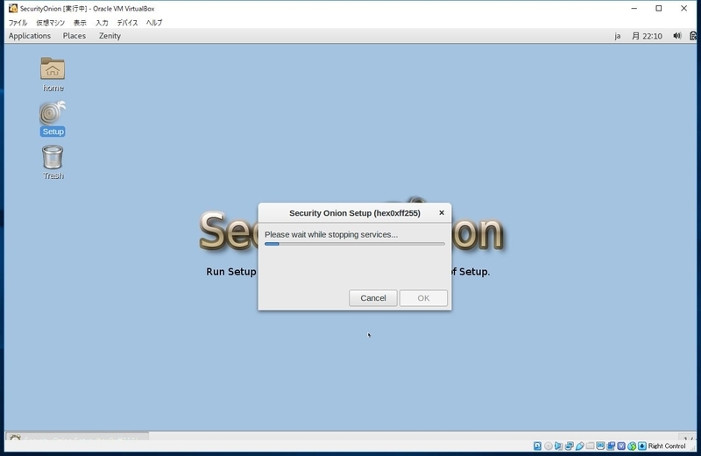Click the V virtualization features status icon
This screenshot has height=456, width=701.
click(x=621, y=445)
